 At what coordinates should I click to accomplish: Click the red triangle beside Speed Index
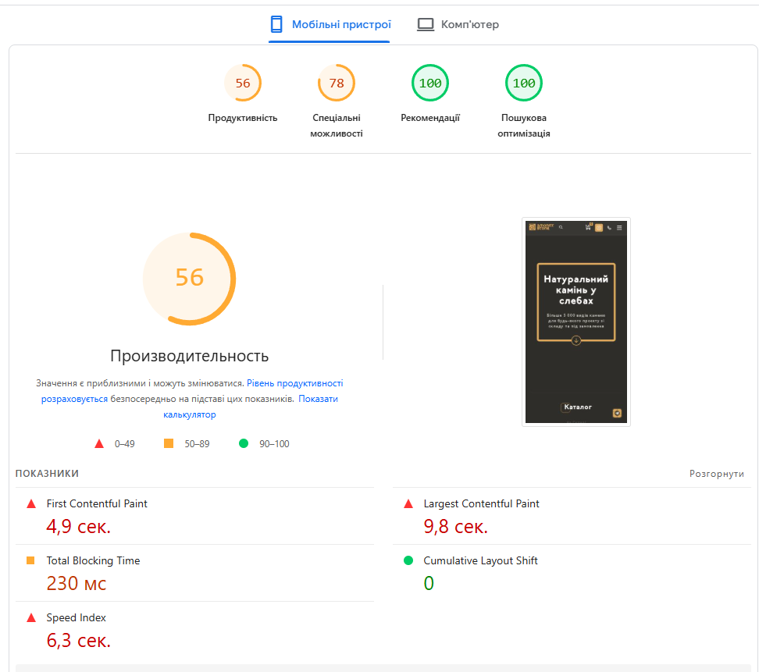click(x=31, y=617)
